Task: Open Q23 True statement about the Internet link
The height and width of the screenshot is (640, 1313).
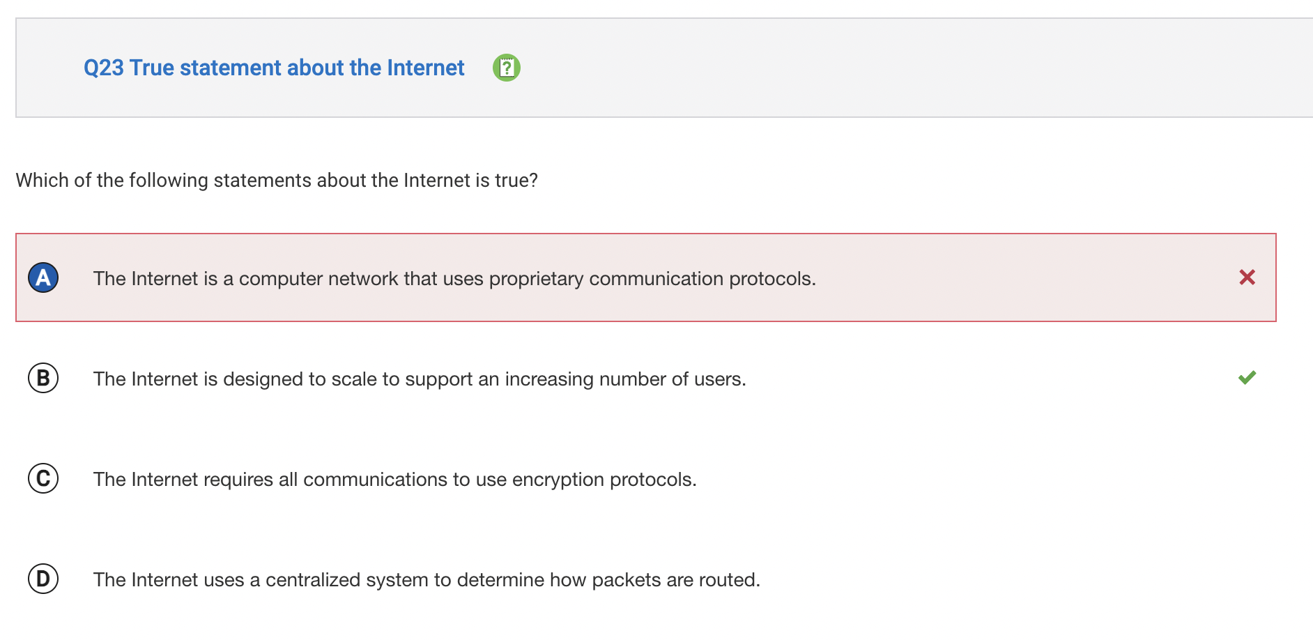Action: [x=274, y=68]
